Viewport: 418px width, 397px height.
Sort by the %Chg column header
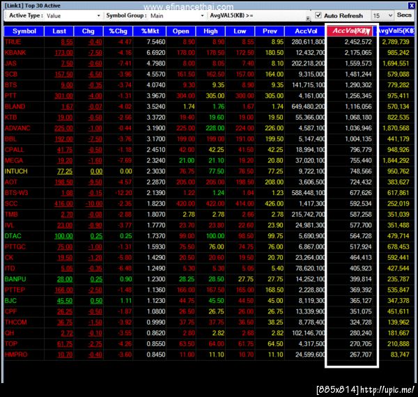118,31
